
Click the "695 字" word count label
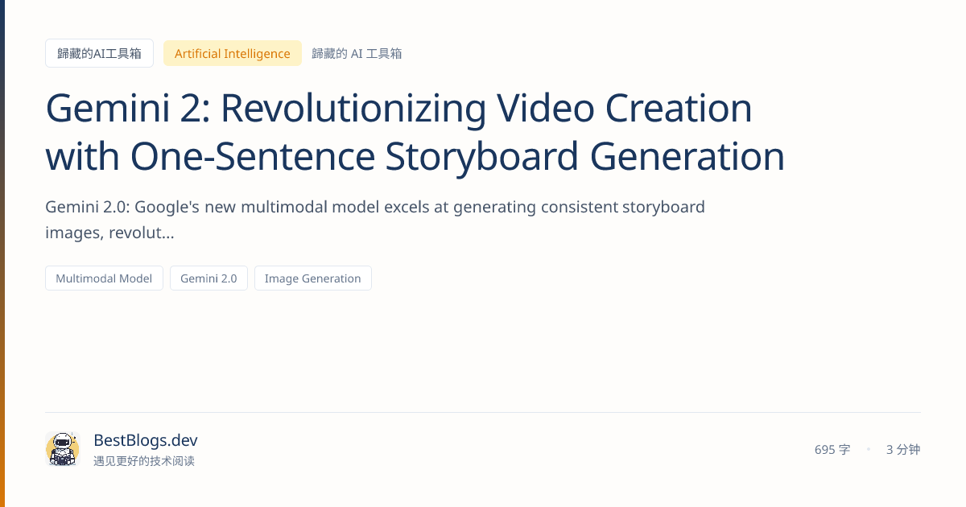(x=832, y=449)
